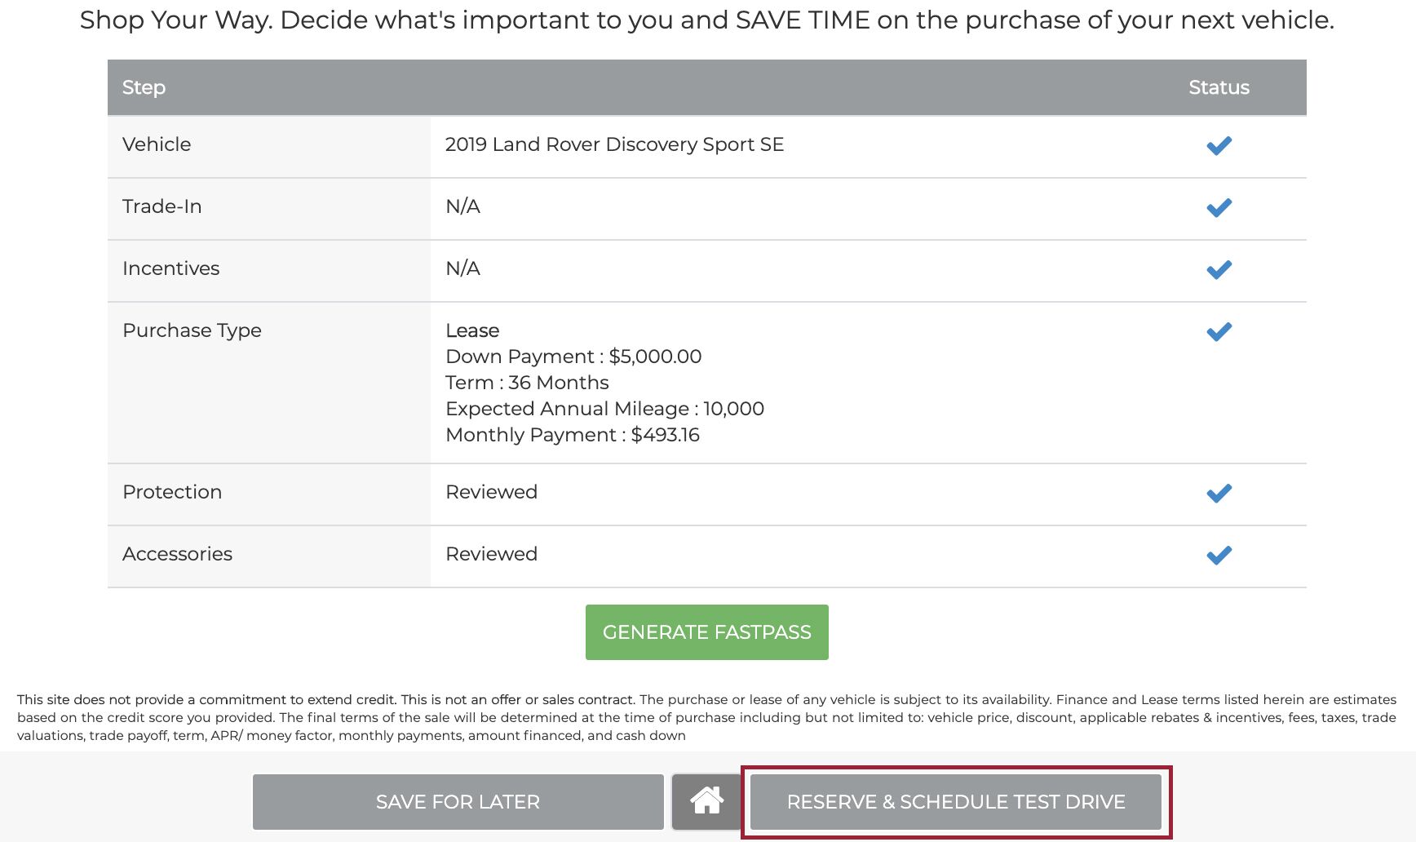Click the Step column header

tap(144, 87)
